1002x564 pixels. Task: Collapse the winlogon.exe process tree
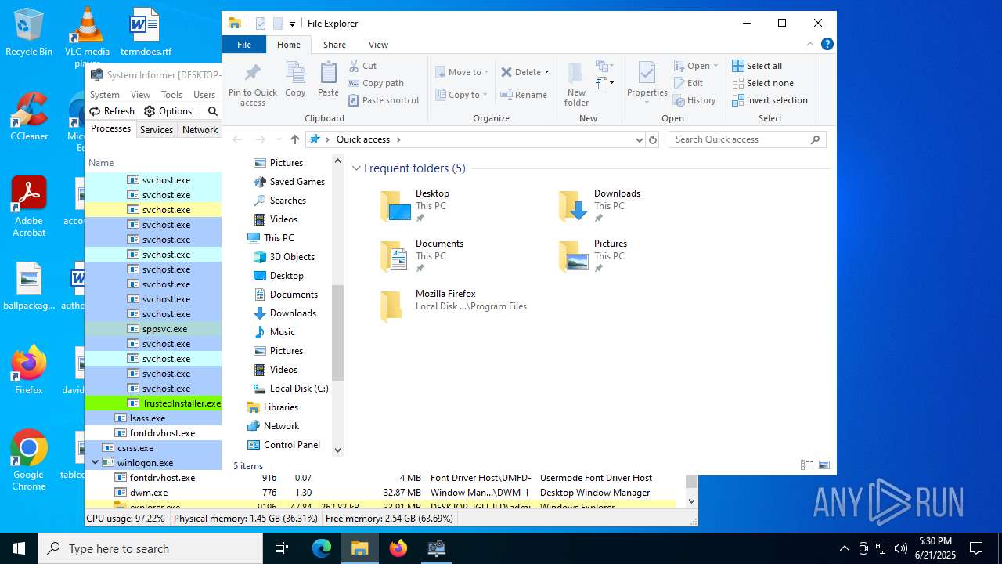(96, 463)
